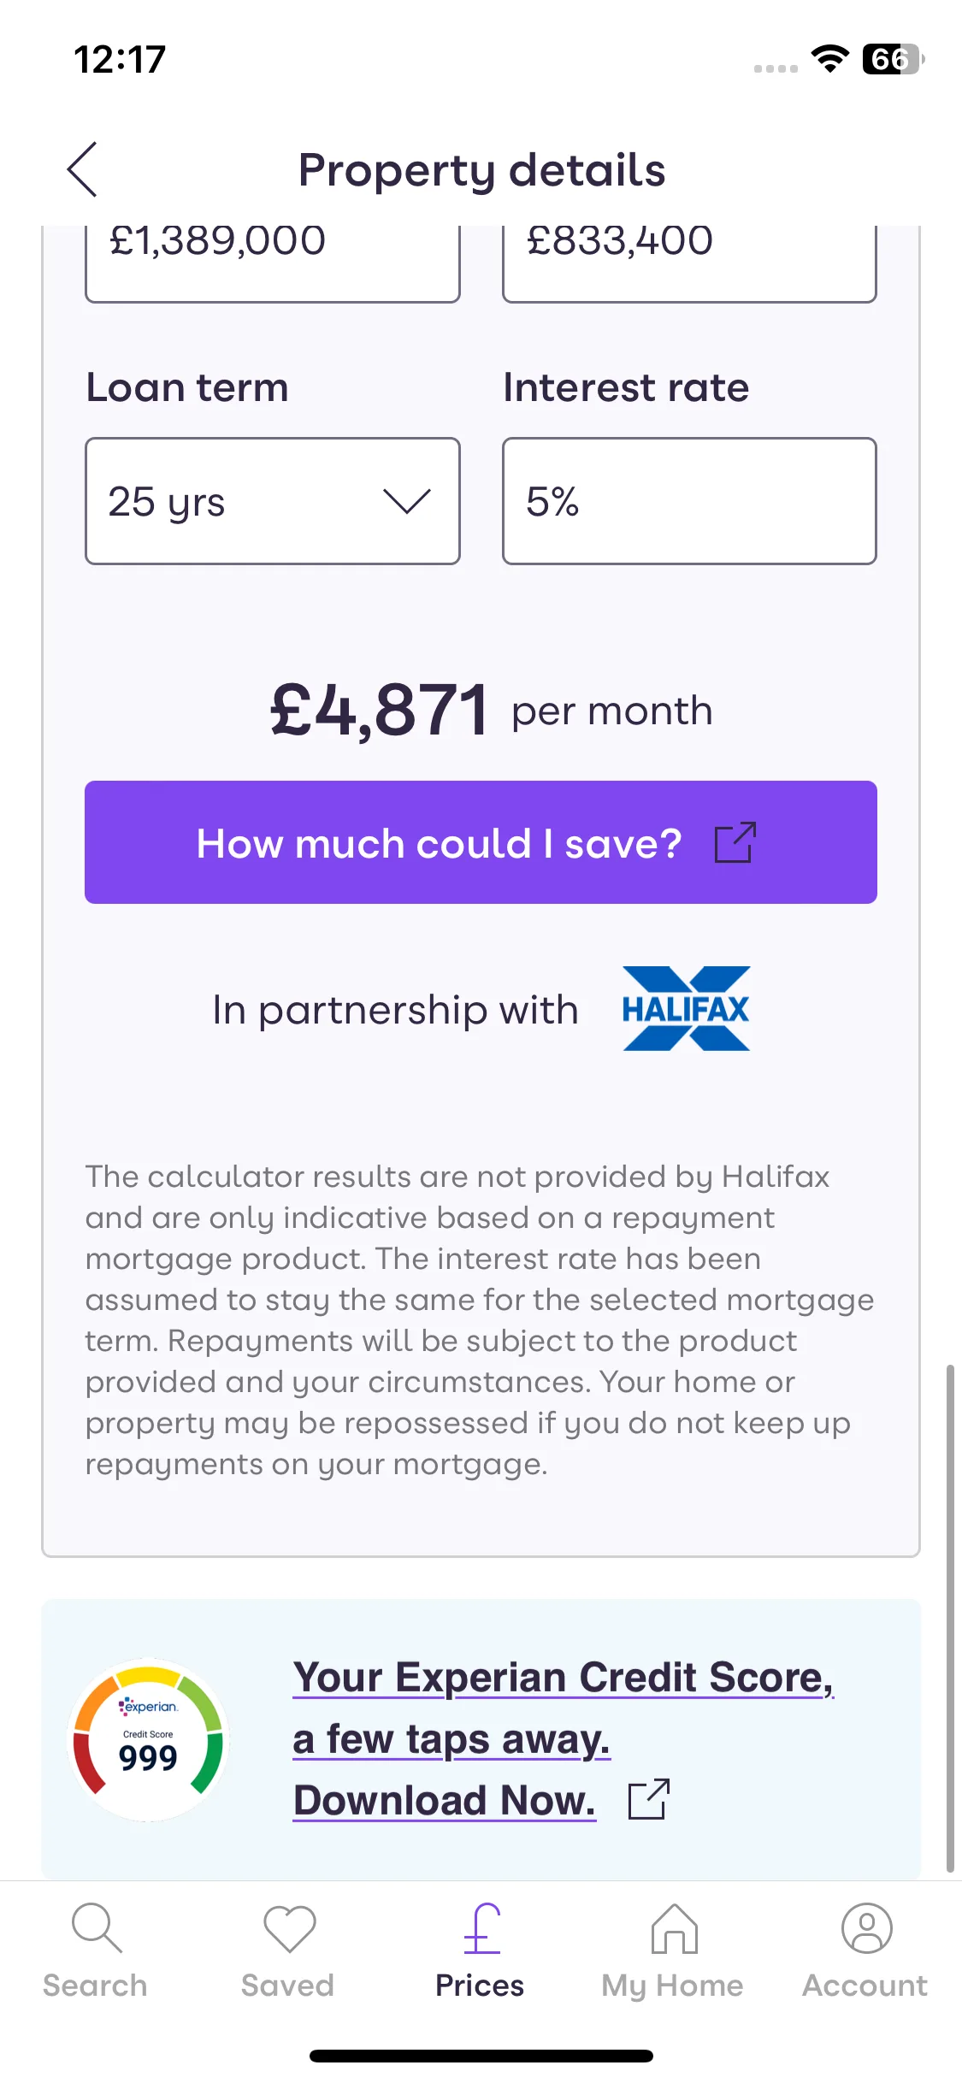Tap the battery indicator in status bar
This screenshot has height=2083, width=962.
893,59
